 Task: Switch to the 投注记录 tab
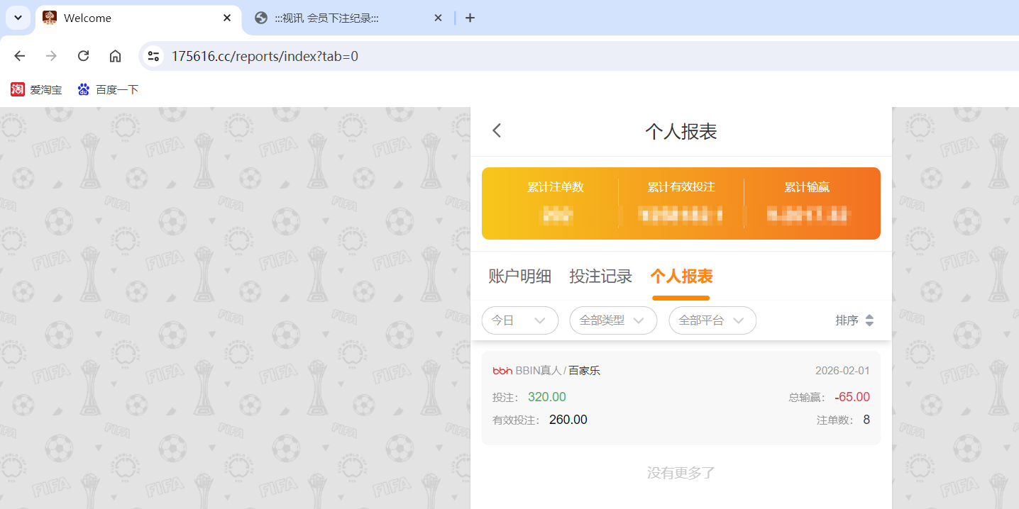pyautogui.click(x=601, y=276)
